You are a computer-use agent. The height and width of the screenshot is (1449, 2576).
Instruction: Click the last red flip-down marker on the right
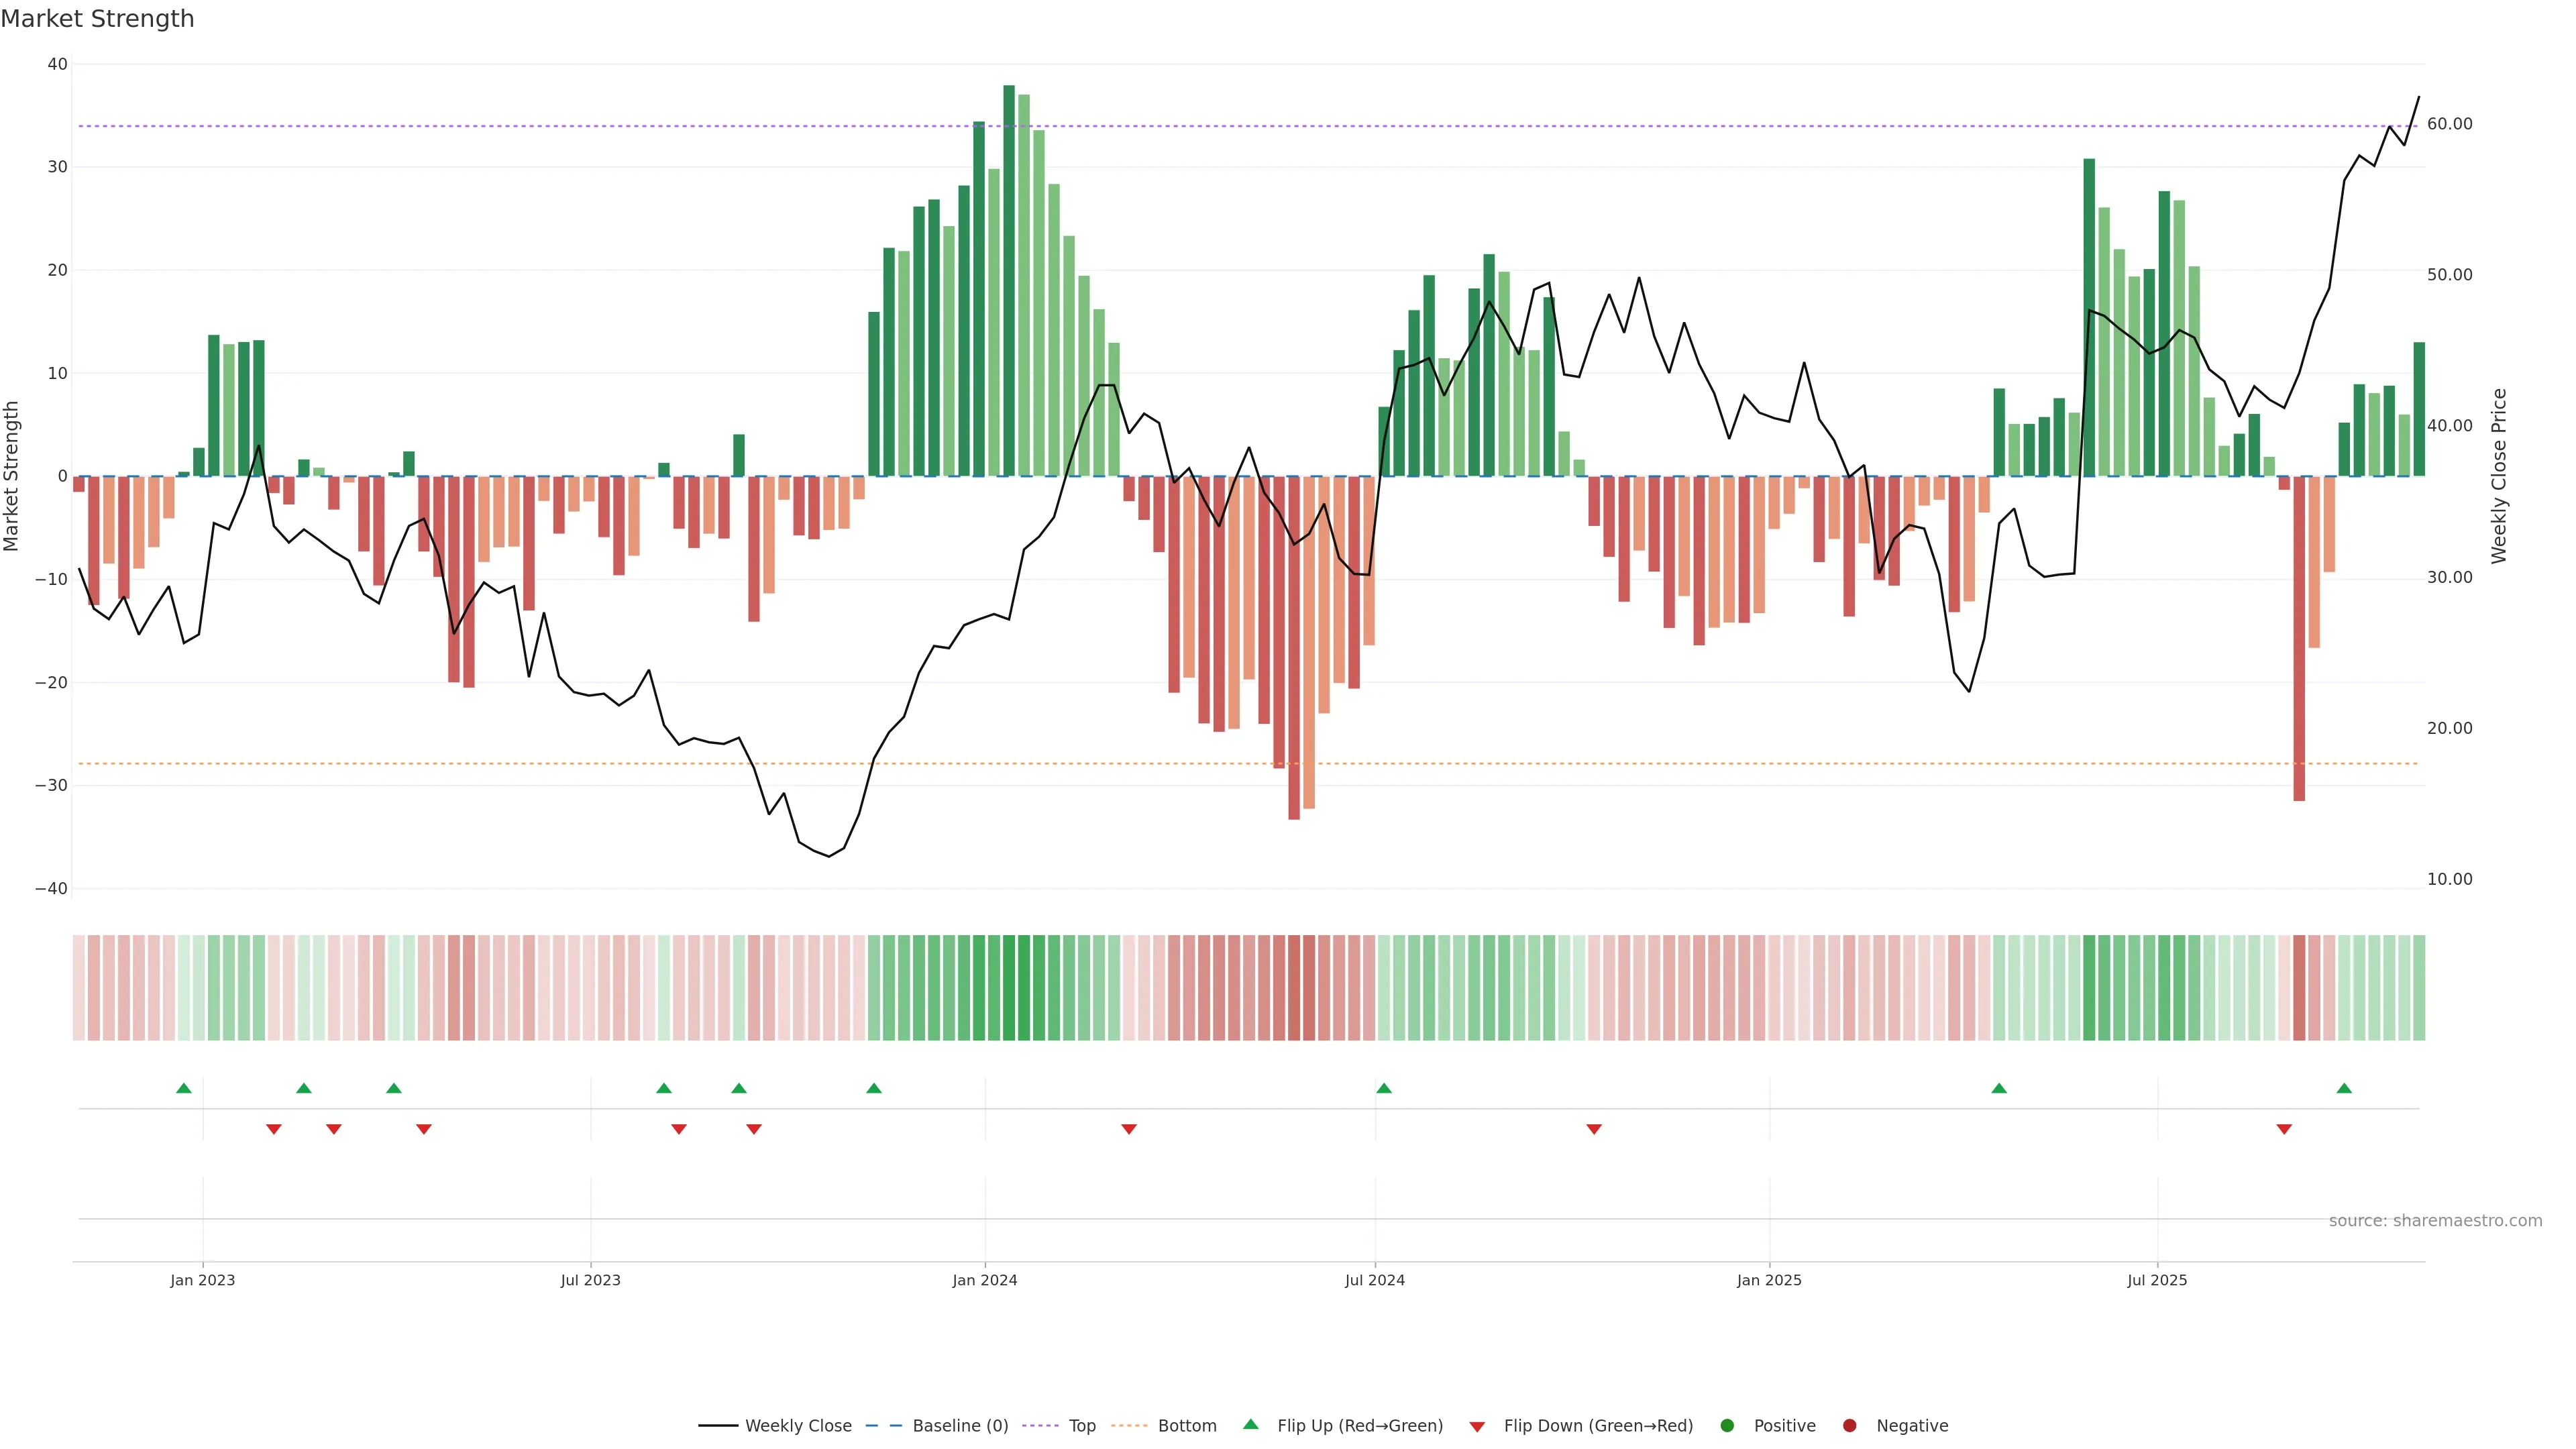(x=2284, y=1129)
